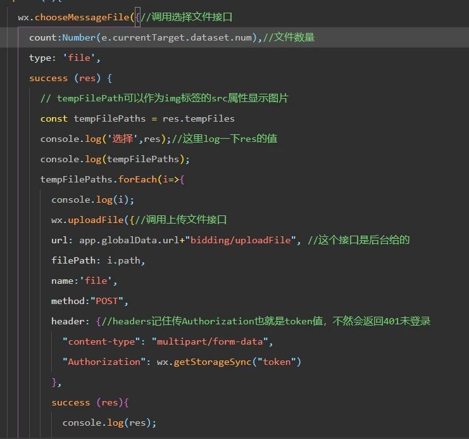This screenshot has height=439, width=469.
Task: Click the console.log('选择',res) line
Action: [158, 139]
